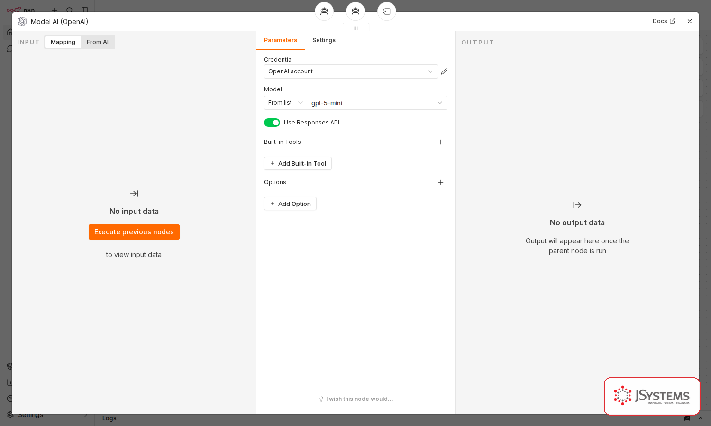Edit the credential with pencil icon
The width and height of the screenshot is (711, 426).
click(444, 71)
